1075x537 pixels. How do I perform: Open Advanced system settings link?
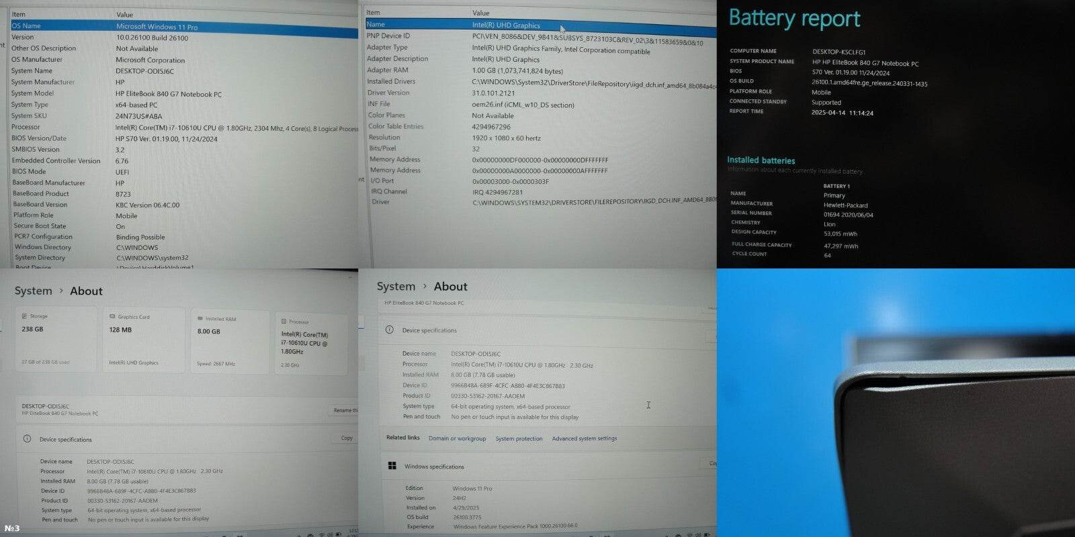[584, 438]
